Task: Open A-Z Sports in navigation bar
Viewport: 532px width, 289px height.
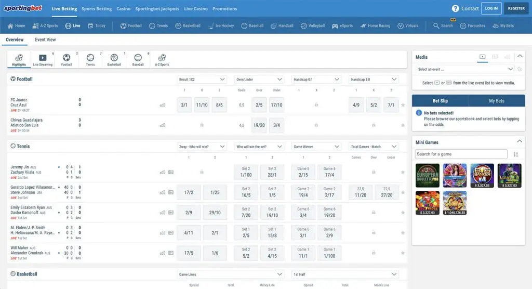Action: 45,26
